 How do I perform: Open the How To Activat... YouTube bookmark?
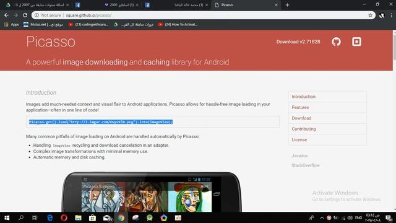(178, 25)
